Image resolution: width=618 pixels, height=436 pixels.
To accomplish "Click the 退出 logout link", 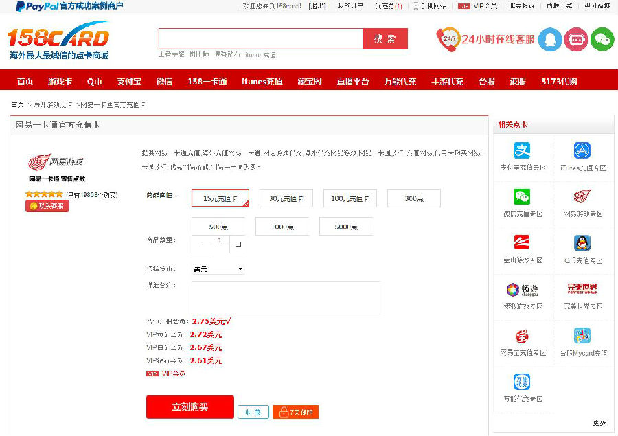I will [x=317, y=6].
